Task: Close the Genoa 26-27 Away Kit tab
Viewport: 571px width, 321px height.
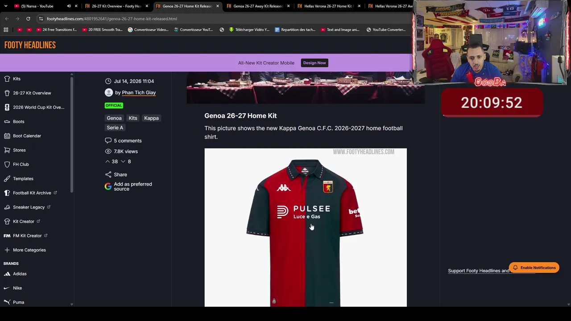Action: click(289, 6)
